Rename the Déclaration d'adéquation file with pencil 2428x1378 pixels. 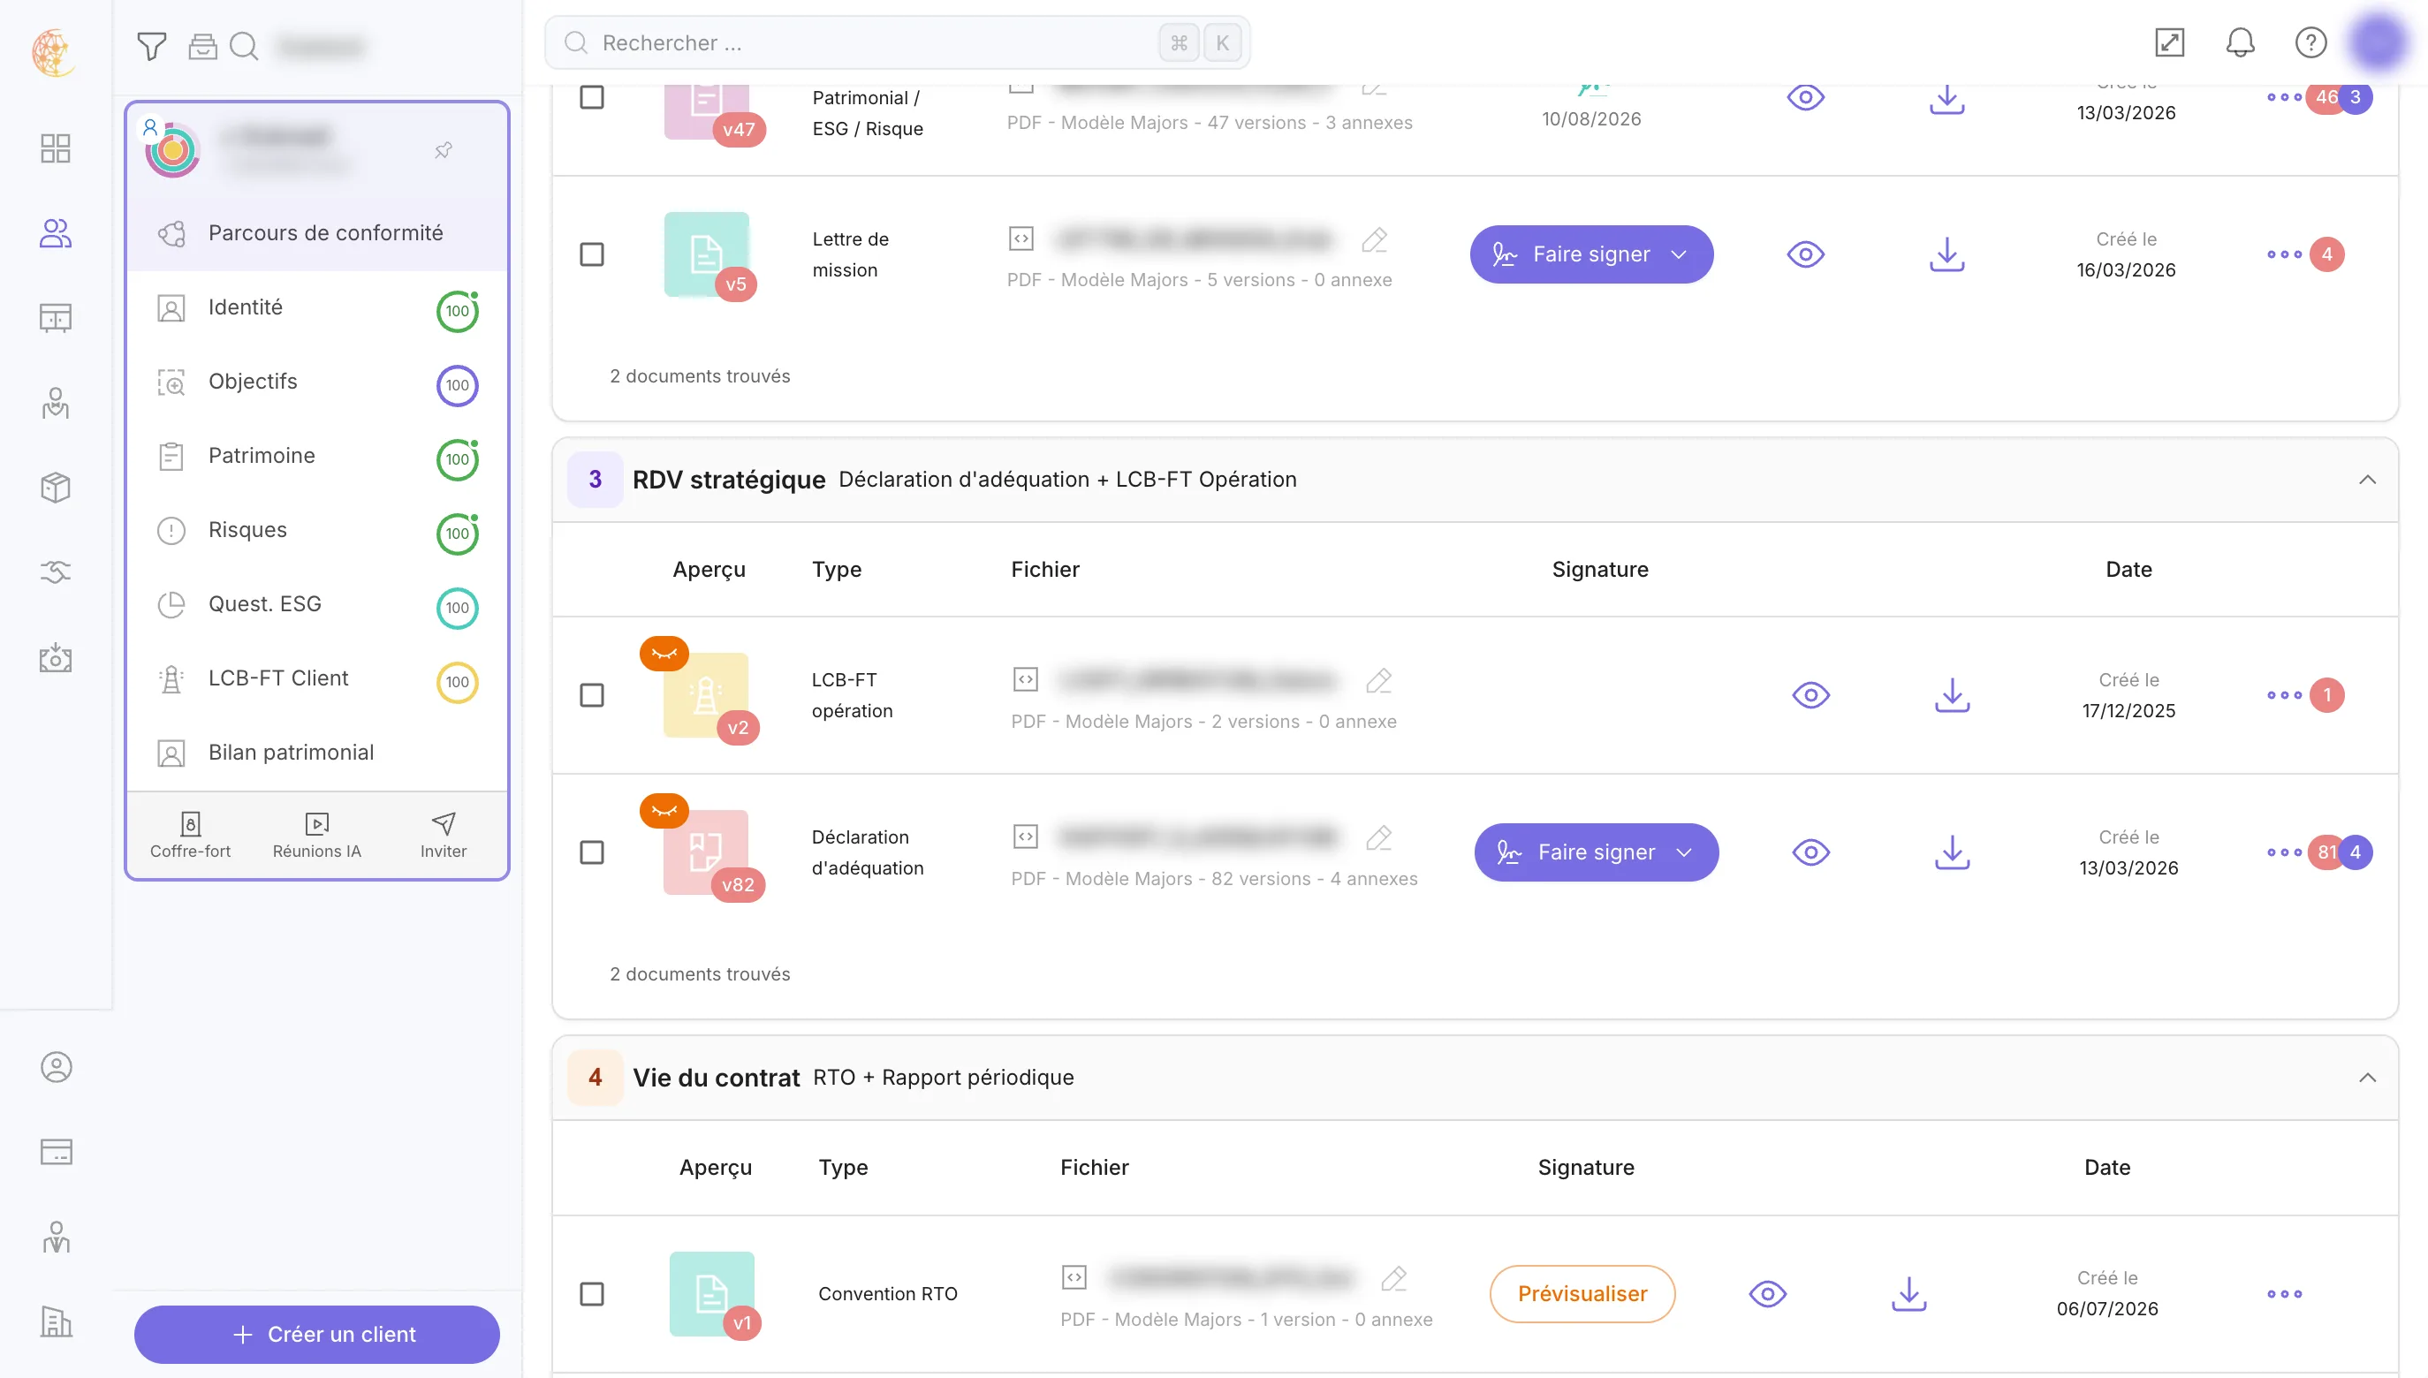(1379, 837)
